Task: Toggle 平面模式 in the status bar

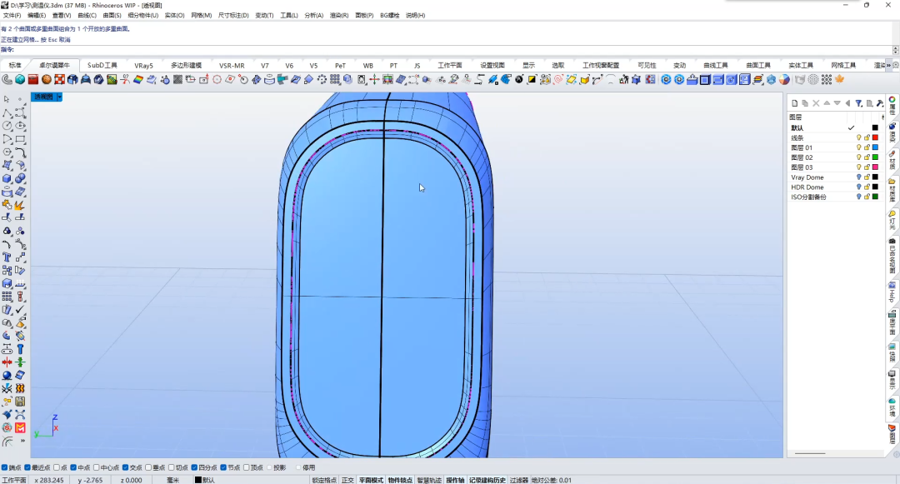Action: point(371,480)
